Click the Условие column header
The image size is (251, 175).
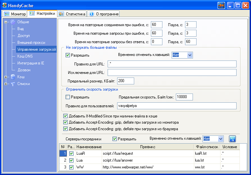pyautogui.click(x=230, y=147)
